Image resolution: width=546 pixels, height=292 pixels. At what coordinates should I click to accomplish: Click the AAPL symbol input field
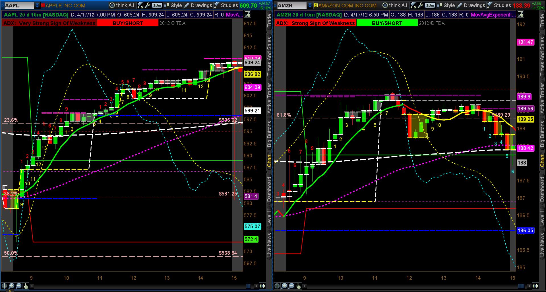pos(19,5)
